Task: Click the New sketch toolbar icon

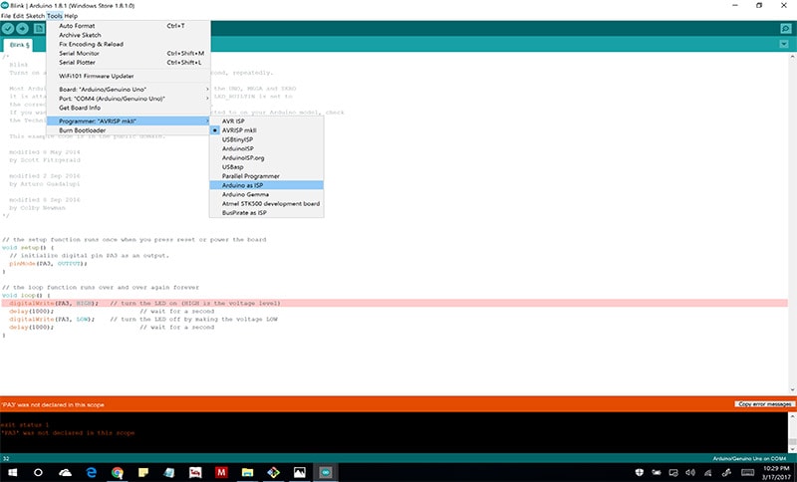Action: (x=39, y=29)
